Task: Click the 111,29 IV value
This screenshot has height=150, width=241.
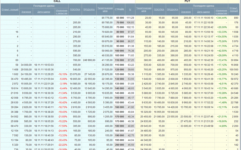Action: (130, 18)
